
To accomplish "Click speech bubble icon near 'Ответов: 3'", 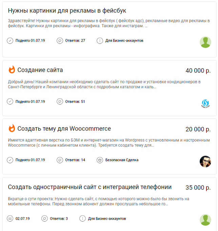I will pyautogui.click(x=44, y=219).
